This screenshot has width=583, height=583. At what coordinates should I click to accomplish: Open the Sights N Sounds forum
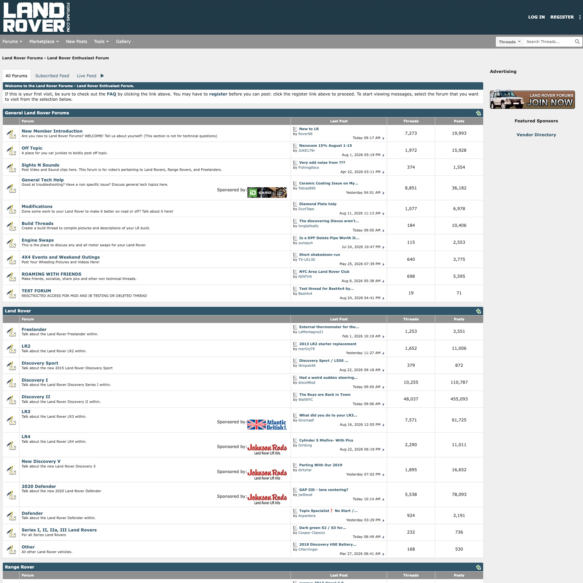[40, 165]
